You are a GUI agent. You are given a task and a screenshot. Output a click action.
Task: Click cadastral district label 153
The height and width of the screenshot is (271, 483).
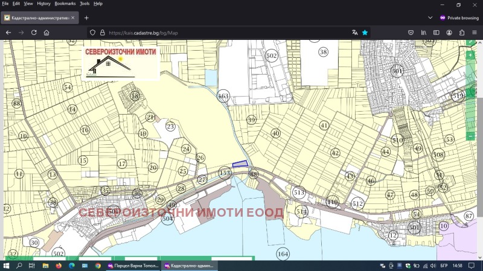click(225, 173)
